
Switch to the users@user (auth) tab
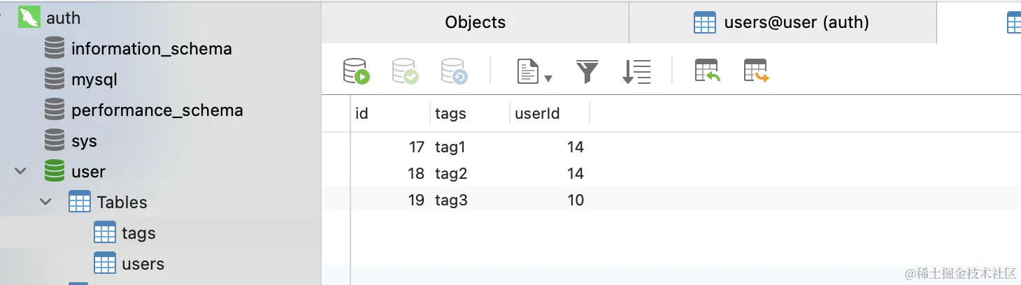click(x=783, y=22)
